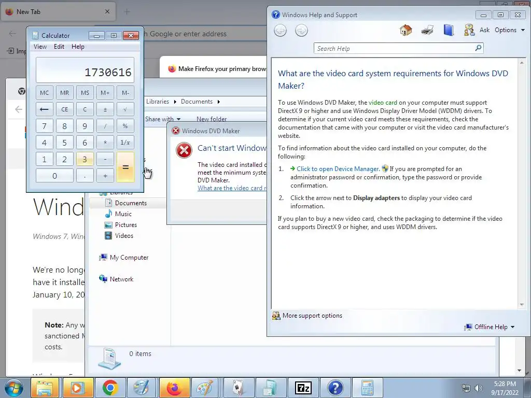Click More support options icon

pyautogui.click(x=276, y=316)
